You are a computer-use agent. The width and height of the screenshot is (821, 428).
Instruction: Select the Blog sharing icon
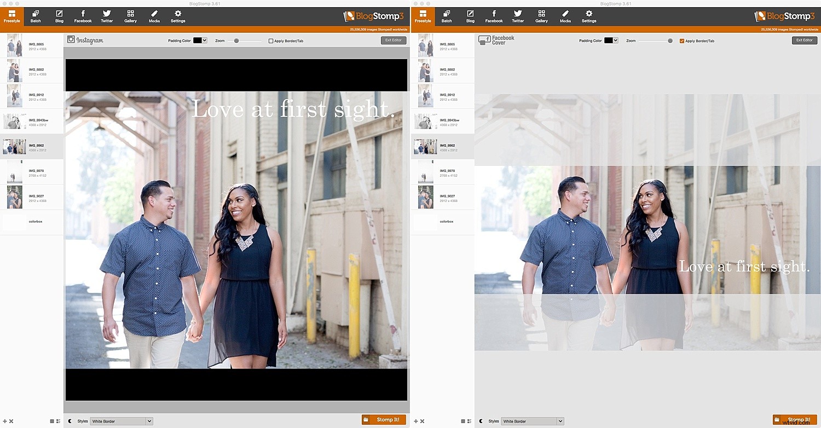[x=59, y=16]
